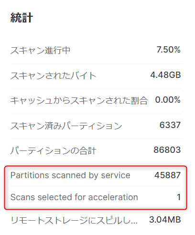Click the ellipsis in the truncated spill label
Screen dimensions: 195x235
(x=133, y=223)
